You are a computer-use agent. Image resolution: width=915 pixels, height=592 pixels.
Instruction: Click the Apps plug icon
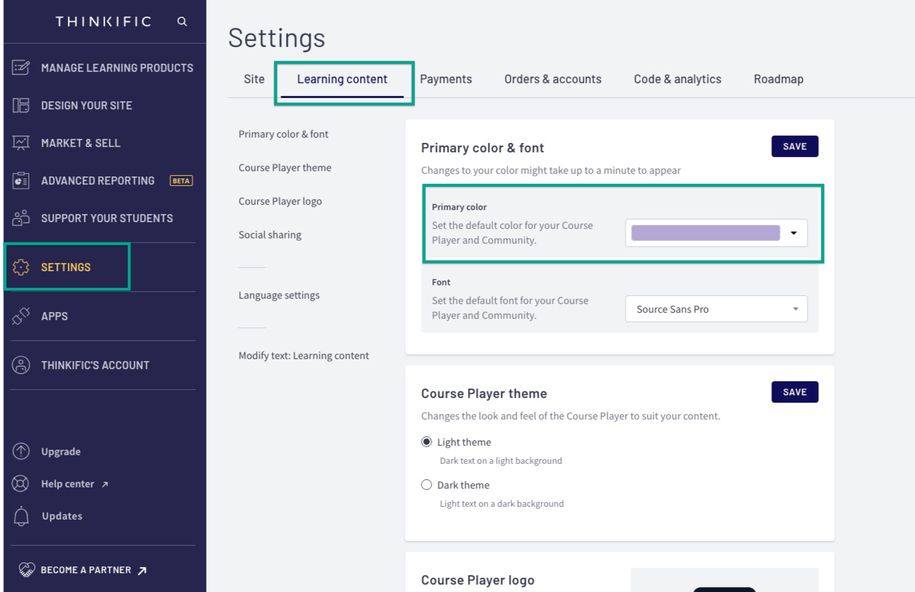pos(21,316)
